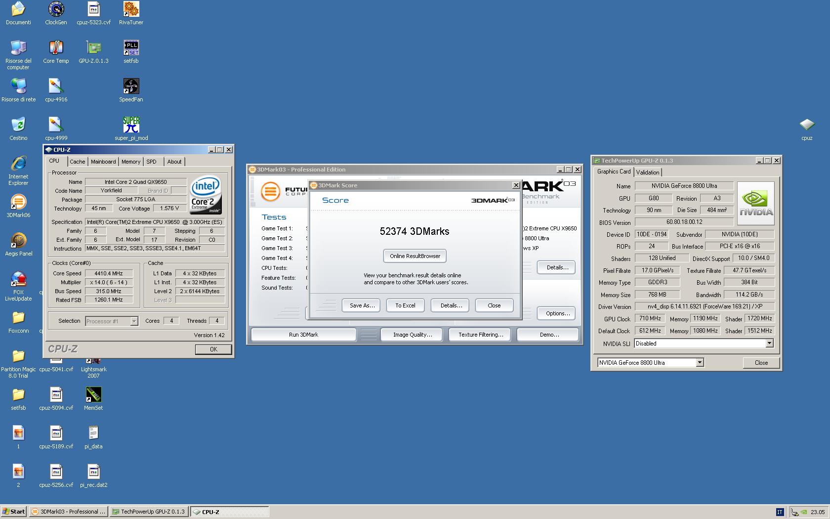This screenshot has height=519, width=830.
Task: Open the Windows Start menu
Action: (x=14, y=512)
